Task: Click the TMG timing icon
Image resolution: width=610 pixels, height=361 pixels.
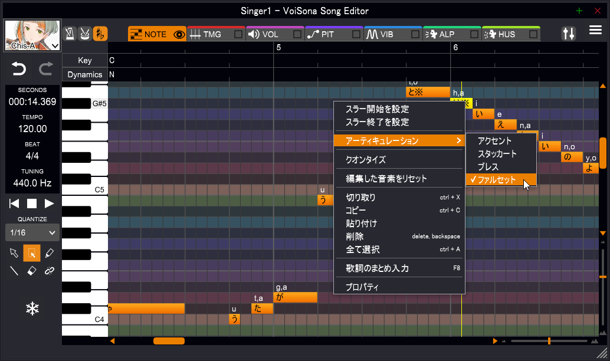Action: [195, 34]
